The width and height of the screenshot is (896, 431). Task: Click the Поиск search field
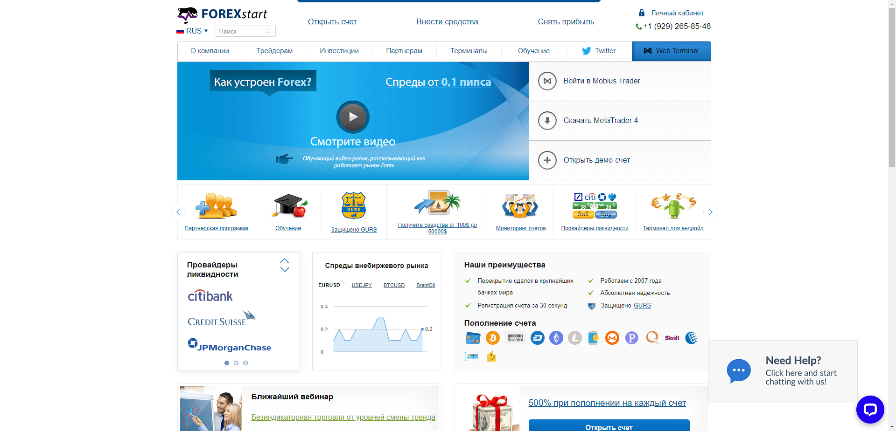241,31
